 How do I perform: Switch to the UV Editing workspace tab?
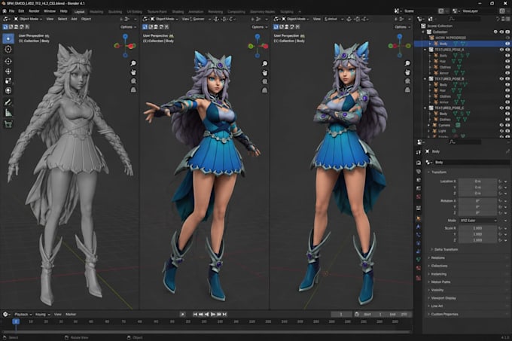pos(135,11)
